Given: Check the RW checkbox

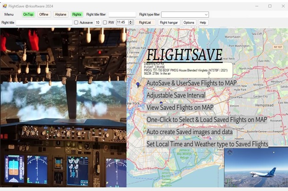Looking at the screenshot, I should coord(105,22).
